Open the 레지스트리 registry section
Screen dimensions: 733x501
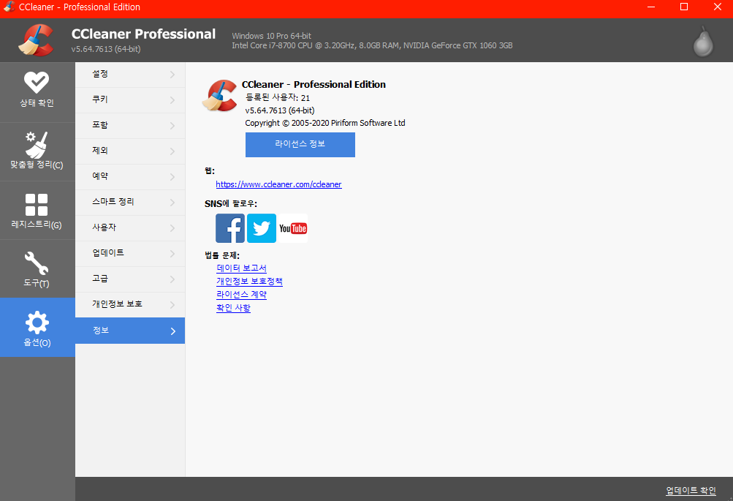[37, 211]
